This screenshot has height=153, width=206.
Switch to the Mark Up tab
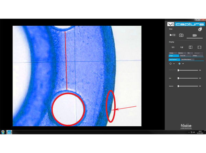180,53
